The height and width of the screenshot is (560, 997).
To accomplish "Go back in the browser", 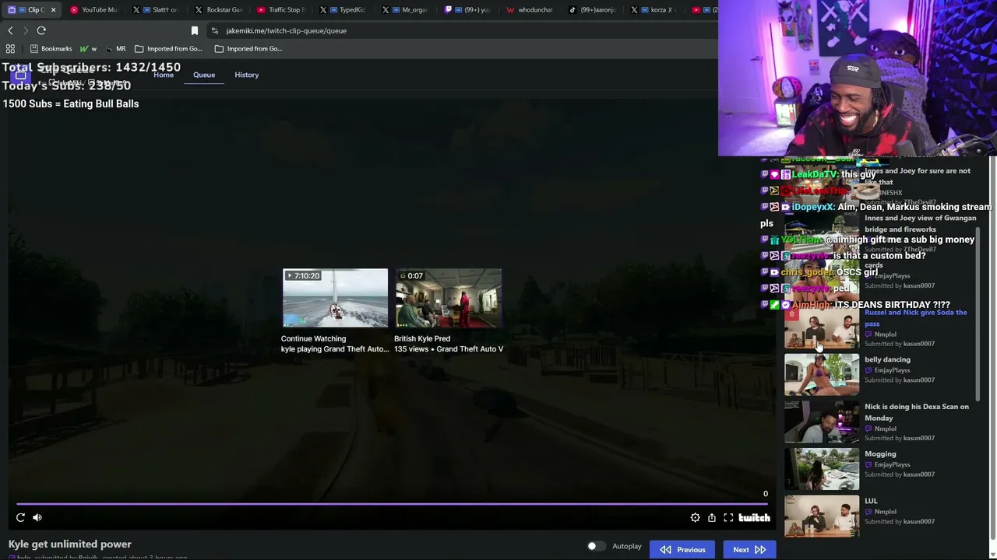I will coord(10,30).
